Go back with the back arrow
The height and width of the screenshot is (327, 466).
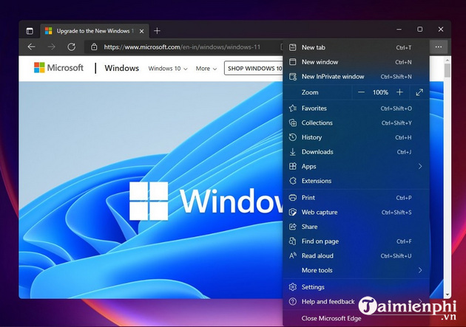32,47
